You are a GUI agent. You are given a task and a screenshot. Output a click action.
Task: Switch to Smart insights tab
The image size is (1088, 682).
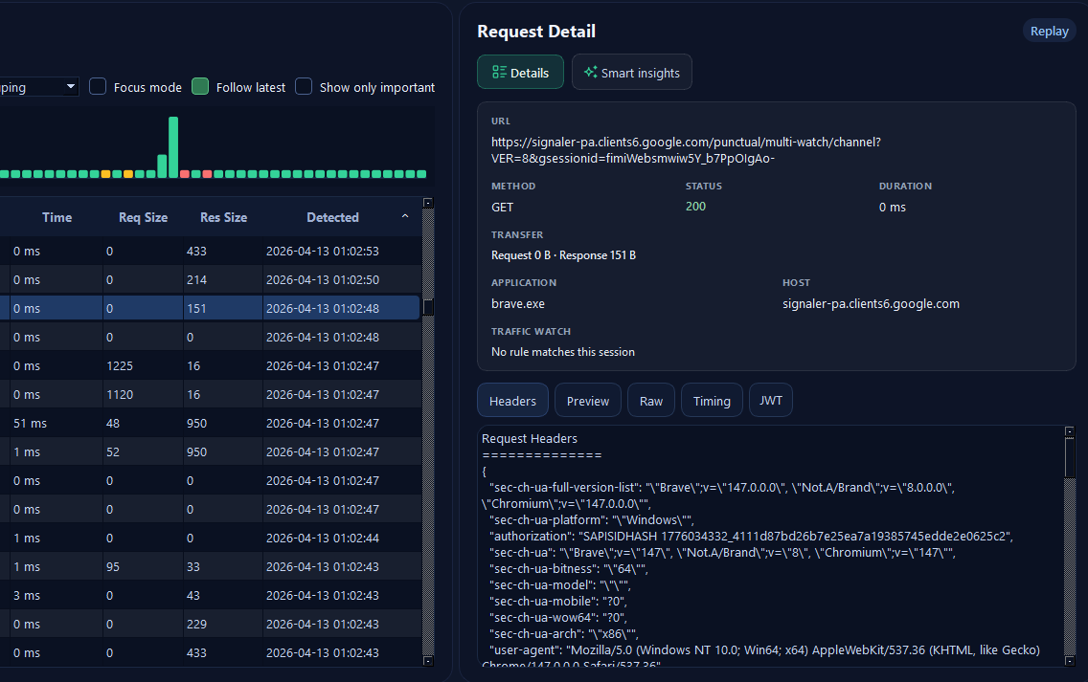(x=631, y=72)
